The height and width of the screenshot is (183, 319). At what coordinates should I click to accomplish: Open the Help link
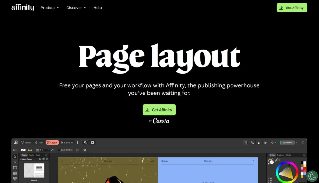coord(98,8)
